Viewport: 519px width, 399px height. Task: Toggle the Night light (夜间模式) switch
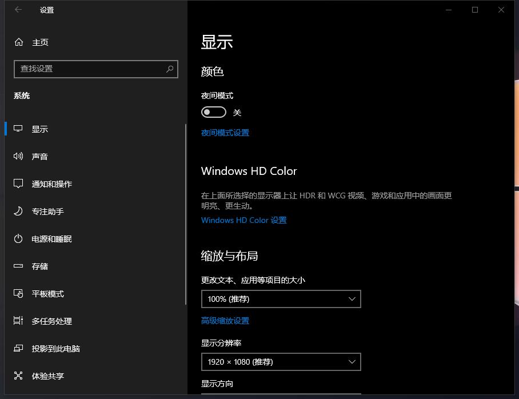[x=214, y=113]
